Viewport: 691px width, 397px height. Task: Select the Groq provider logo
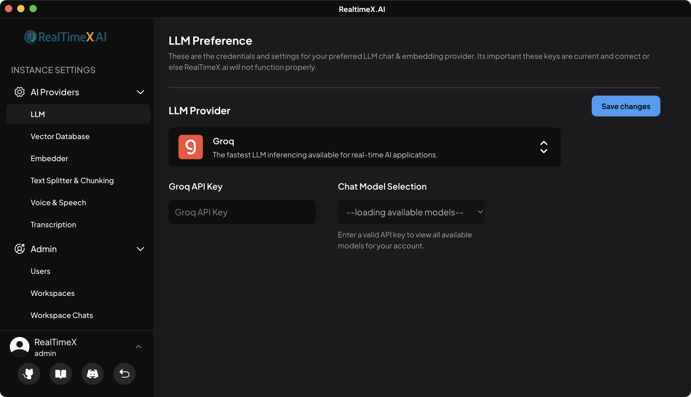[190, 147]
